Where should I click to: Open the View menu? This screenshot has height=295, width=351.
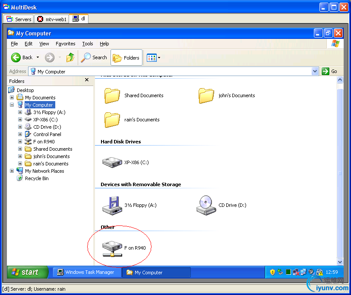click(x=44, y=44)
